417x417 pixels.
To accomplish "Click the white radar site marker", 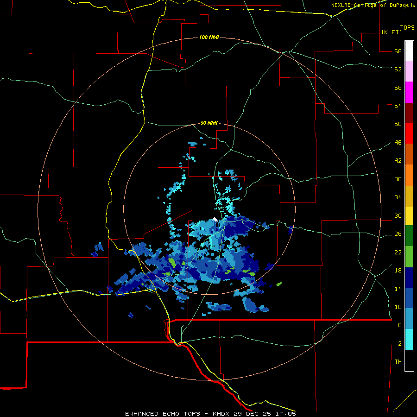I will (x=215, y=220).
